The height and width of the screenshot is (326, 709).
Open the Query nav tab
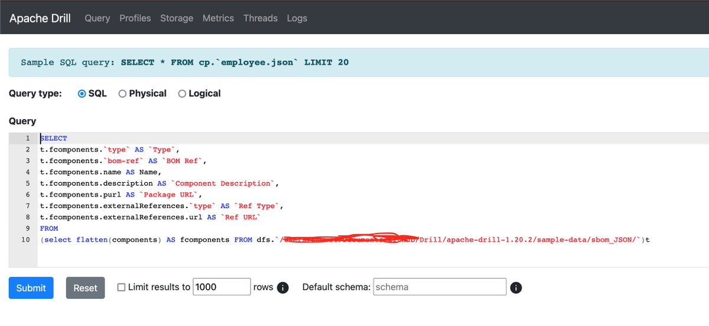click(97, 18)
